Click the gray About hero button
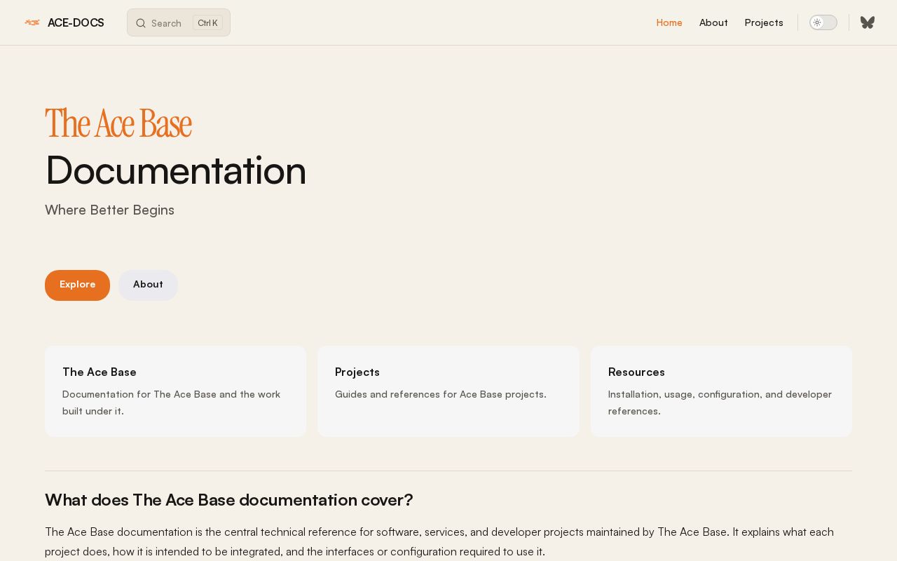The image size is (897, 561). 148,285
